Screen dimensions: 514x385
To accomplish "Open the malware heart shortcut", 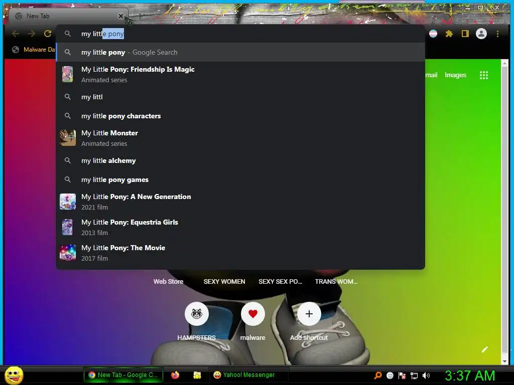I will [x=253, y=314].
